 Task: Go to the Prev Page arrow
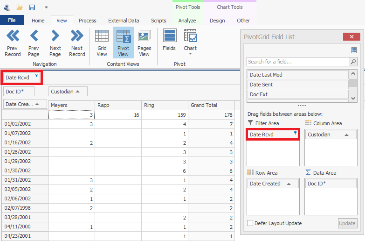(x=34, y=35)
